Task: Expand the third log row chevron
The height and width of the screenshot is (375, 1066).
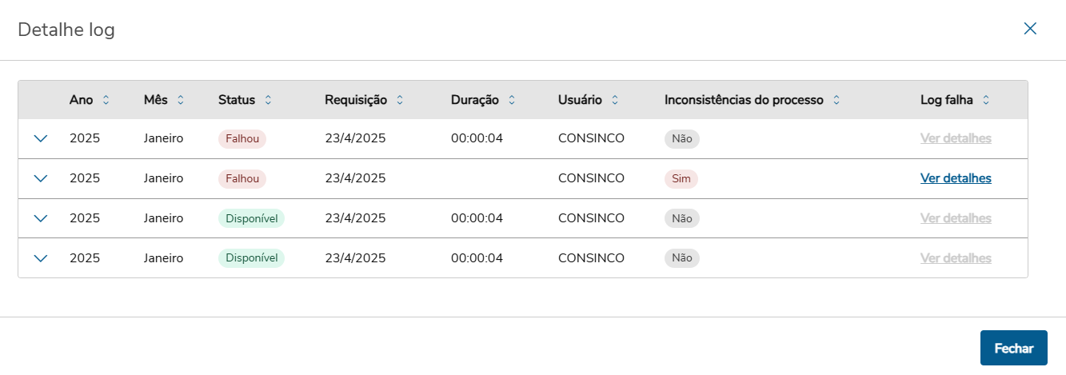Action: click(42, 218)
